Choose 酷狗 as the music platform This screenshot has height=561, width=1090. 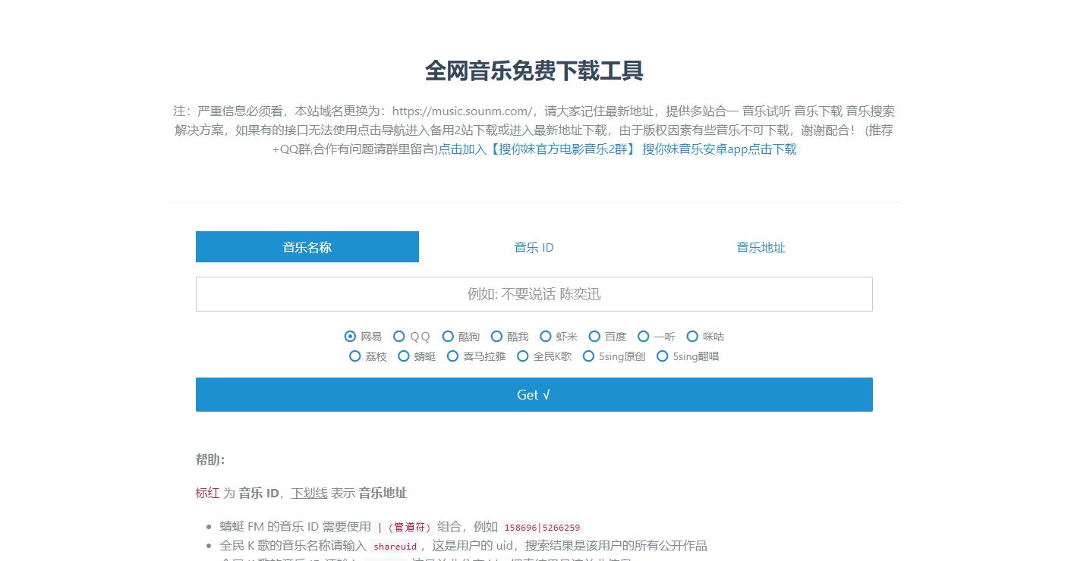[x=449, y=336]
